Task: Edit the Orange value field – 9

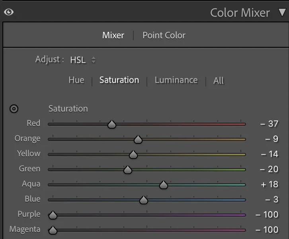Action: click(271, 139)
